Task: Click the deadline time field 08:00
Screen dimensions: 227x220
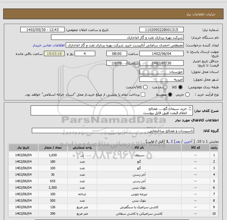Action: (117, 53)
